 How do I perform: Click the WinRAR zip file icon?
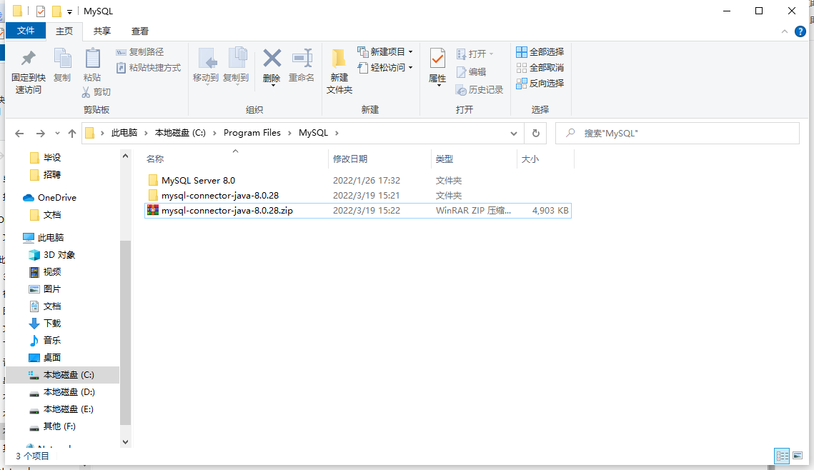153,210
